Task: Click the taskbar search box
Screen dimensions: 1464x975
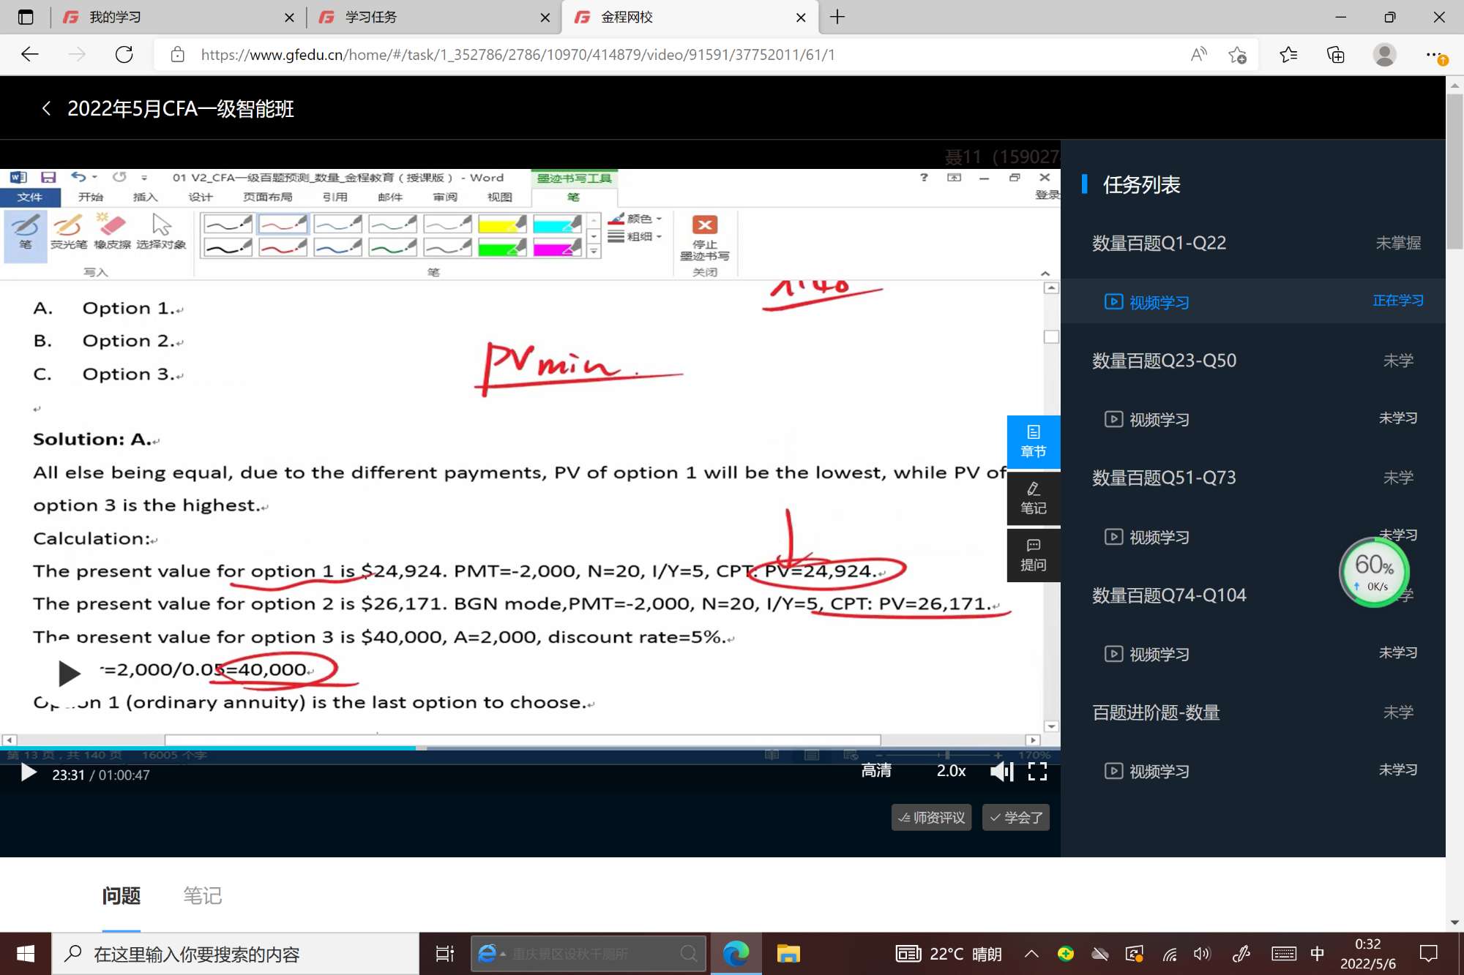Action: click(235, 954)
